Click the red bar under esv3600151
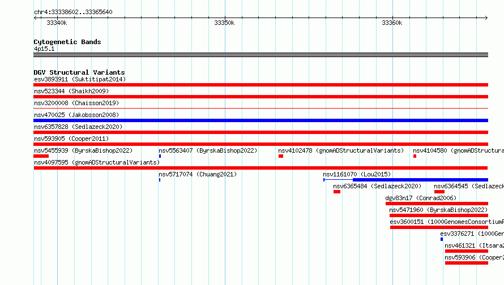The height and width of the screenshot is (285, 504). (439, 227)
